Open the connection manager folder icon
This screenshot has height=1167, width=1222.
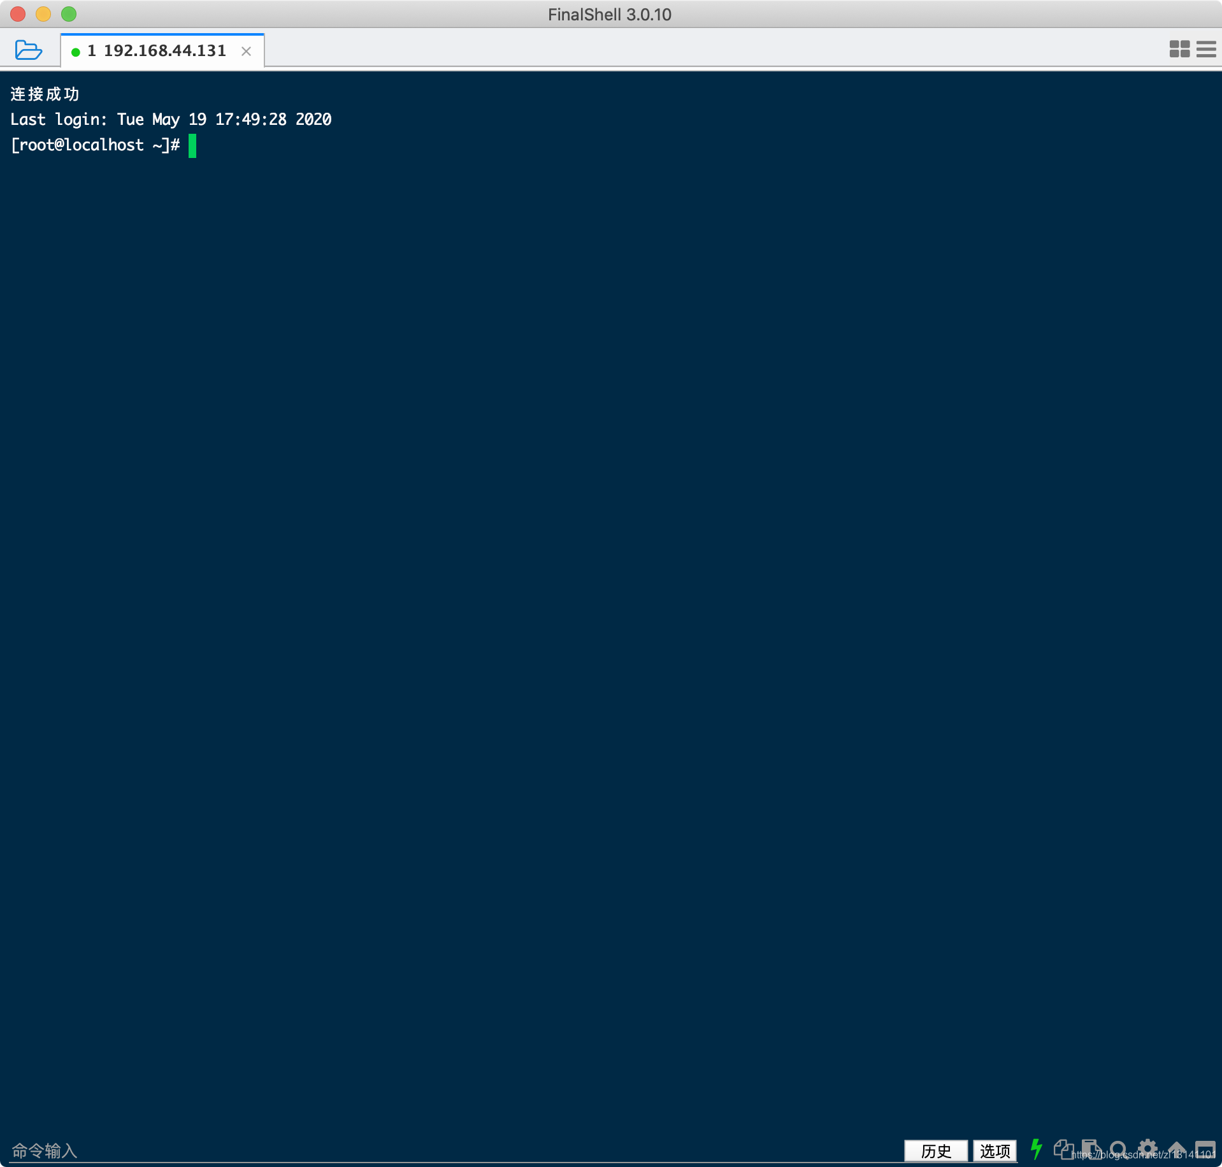pyautogui.click(x=28, y=50)
